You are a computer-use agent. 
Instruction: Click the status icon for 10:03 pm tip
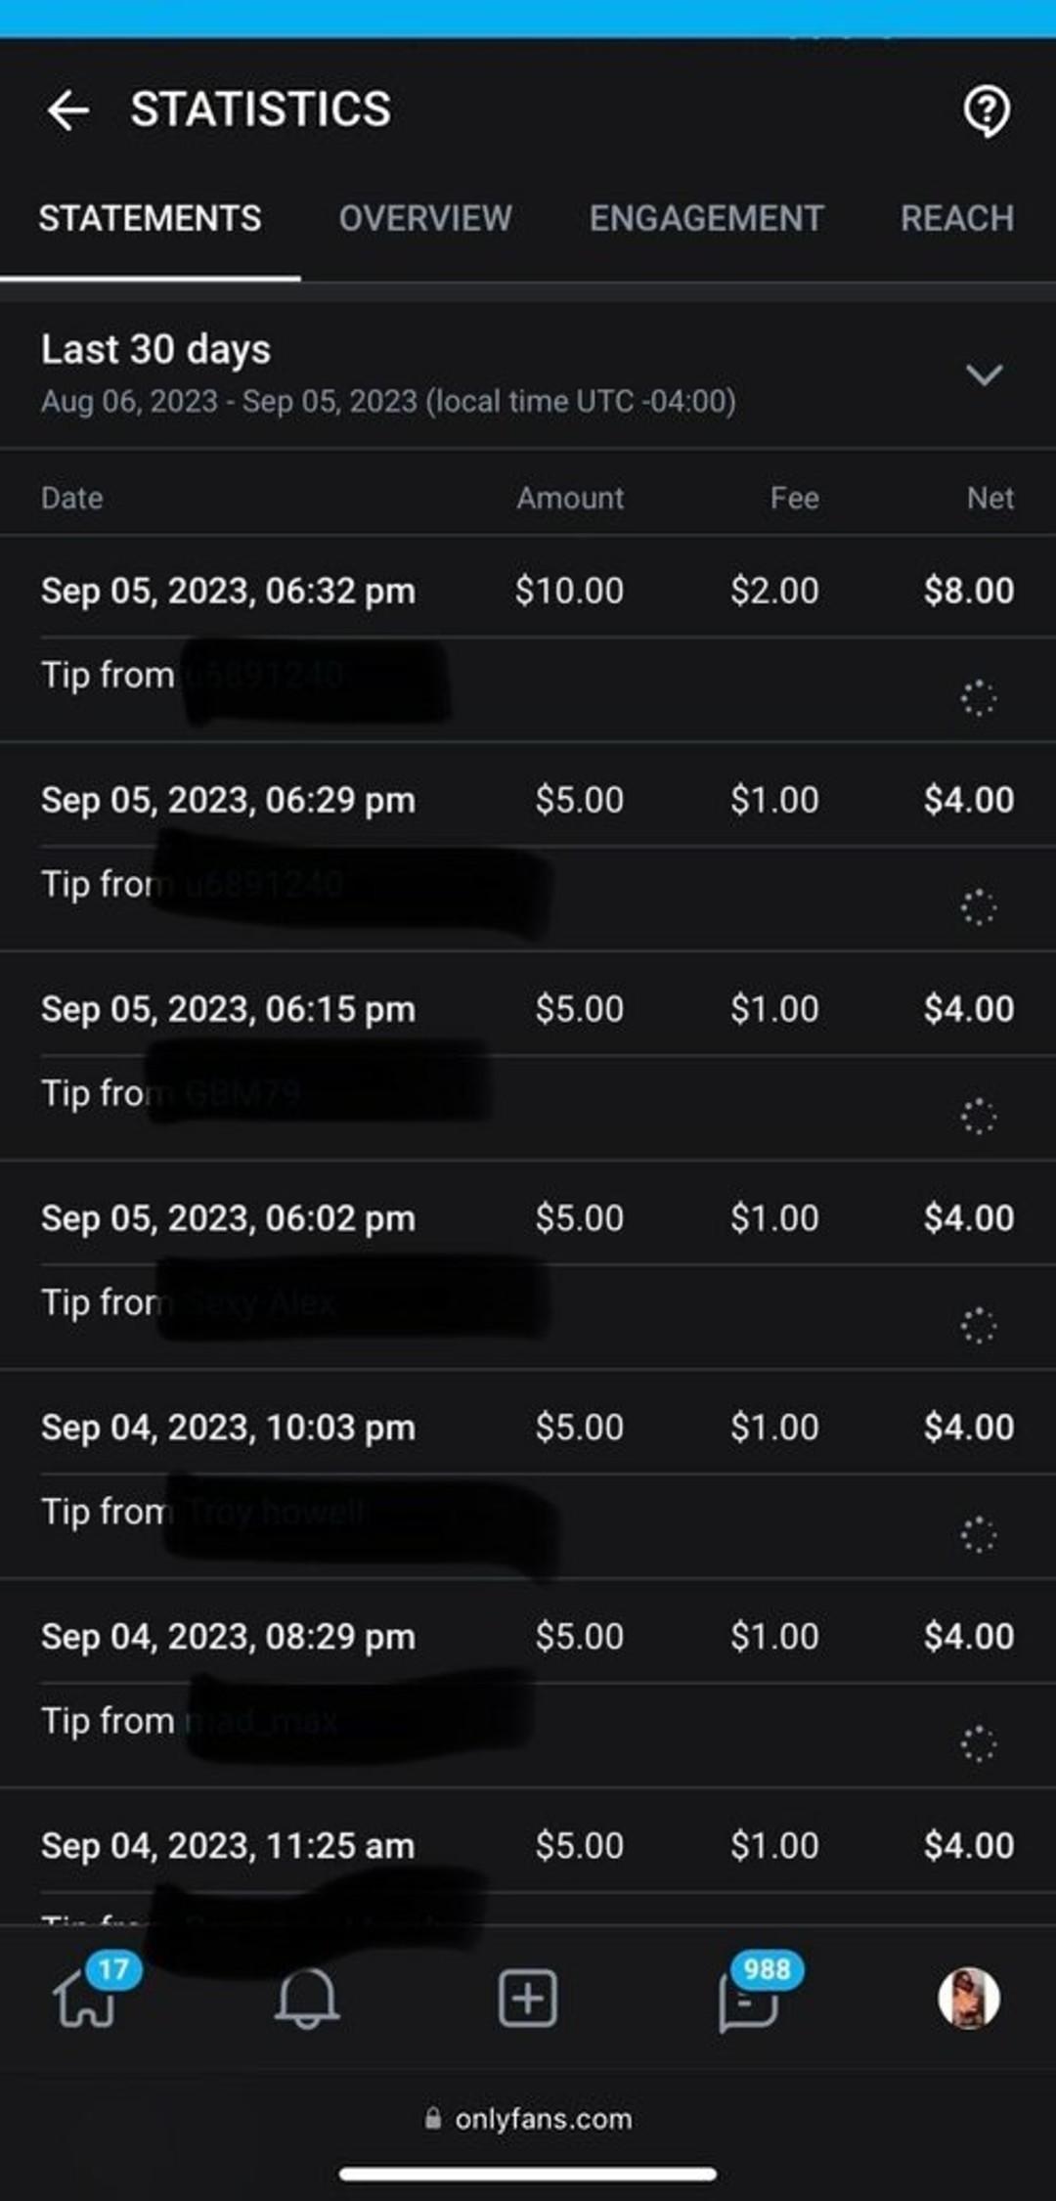978,1535
